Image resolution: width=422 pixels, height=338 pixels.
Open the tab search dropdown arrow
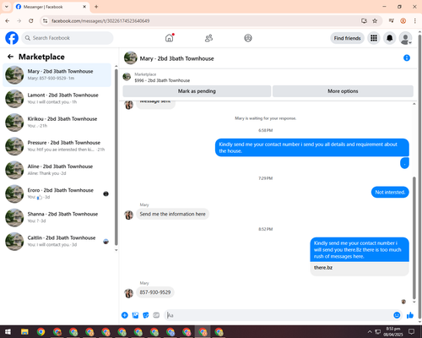click(7, 7)
